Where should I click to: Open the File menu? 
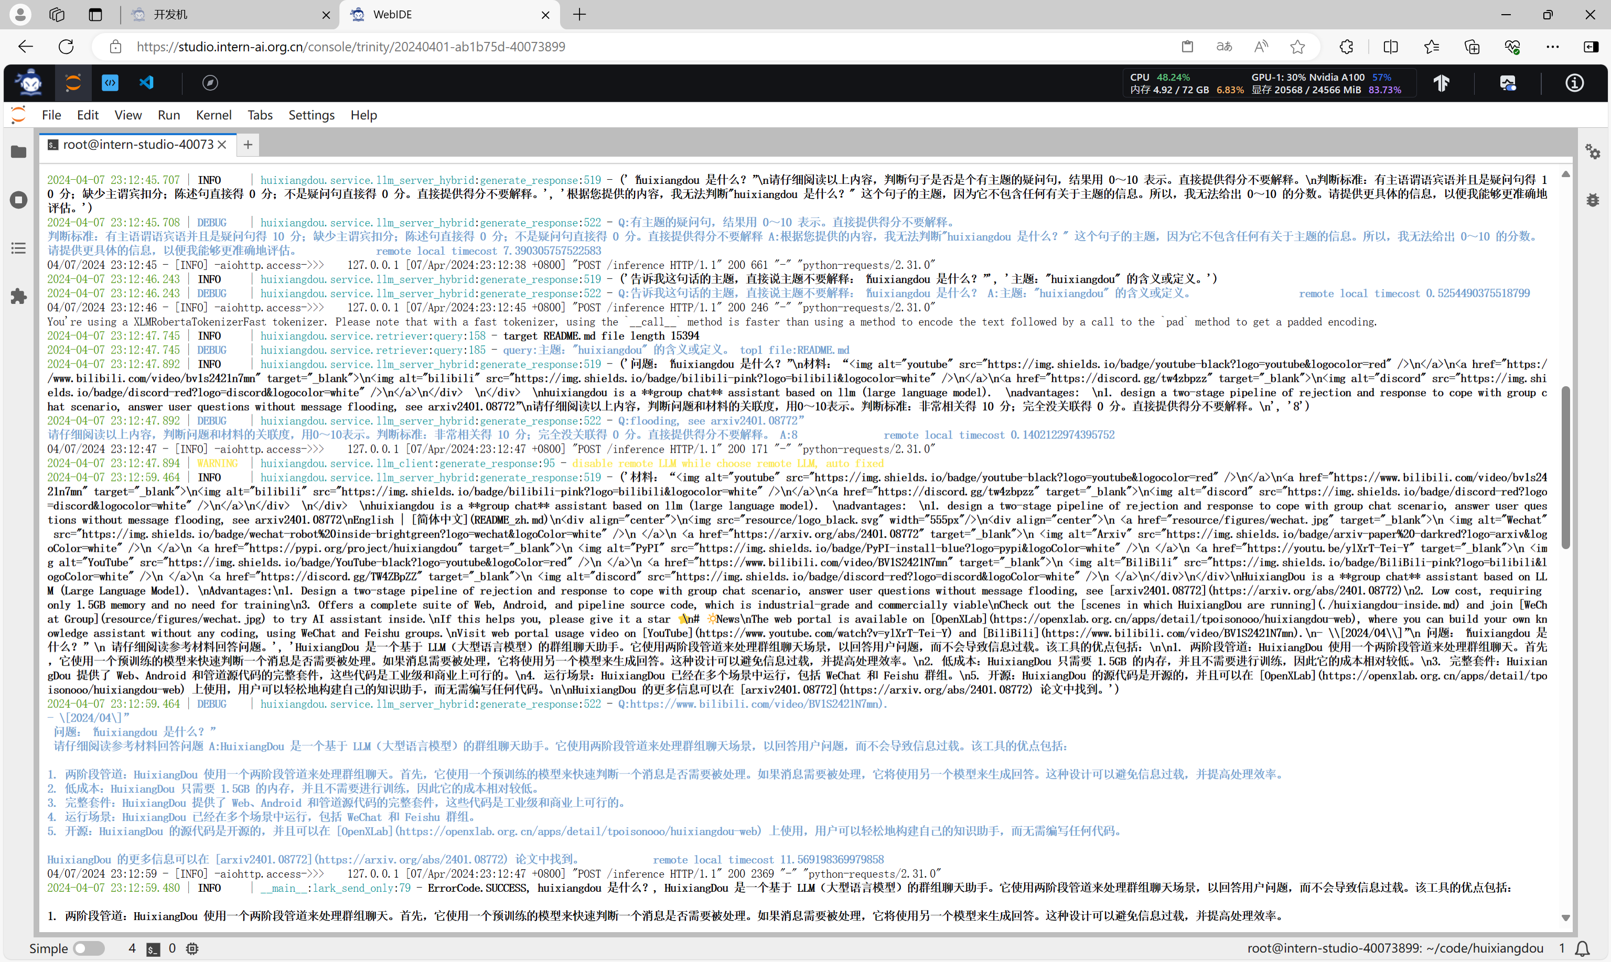[x=51, y=115]
